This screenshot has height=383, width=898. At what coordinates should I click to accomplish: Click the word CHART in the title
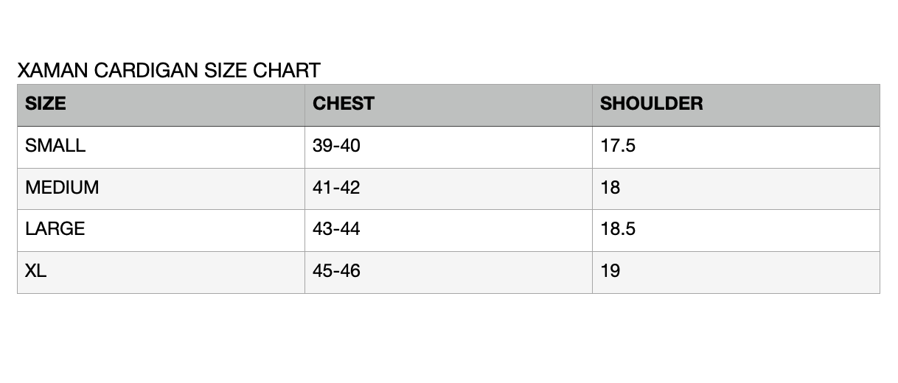[287, 71]
